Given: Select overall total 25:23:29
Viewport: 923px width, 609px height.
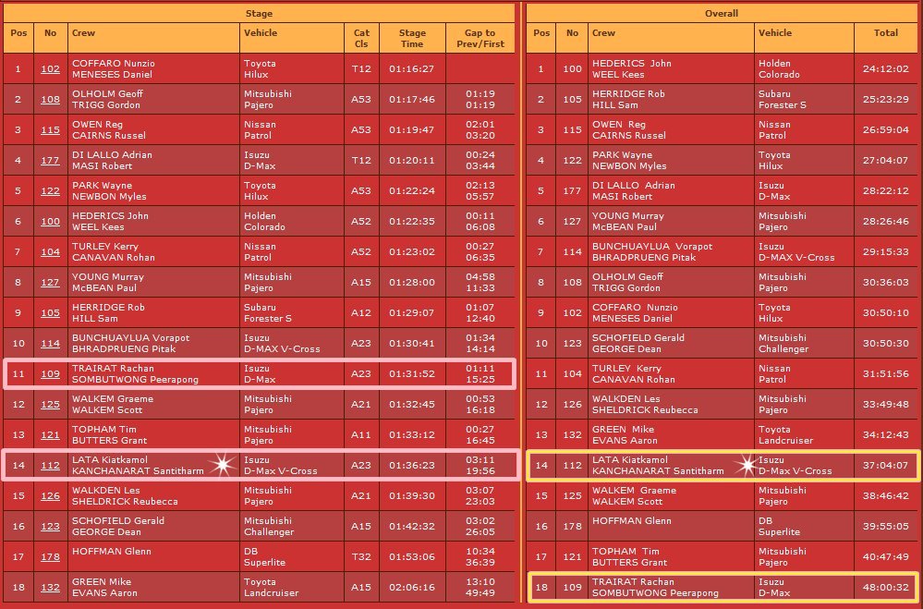Looking at the screenshot, I should coord(886,100).
